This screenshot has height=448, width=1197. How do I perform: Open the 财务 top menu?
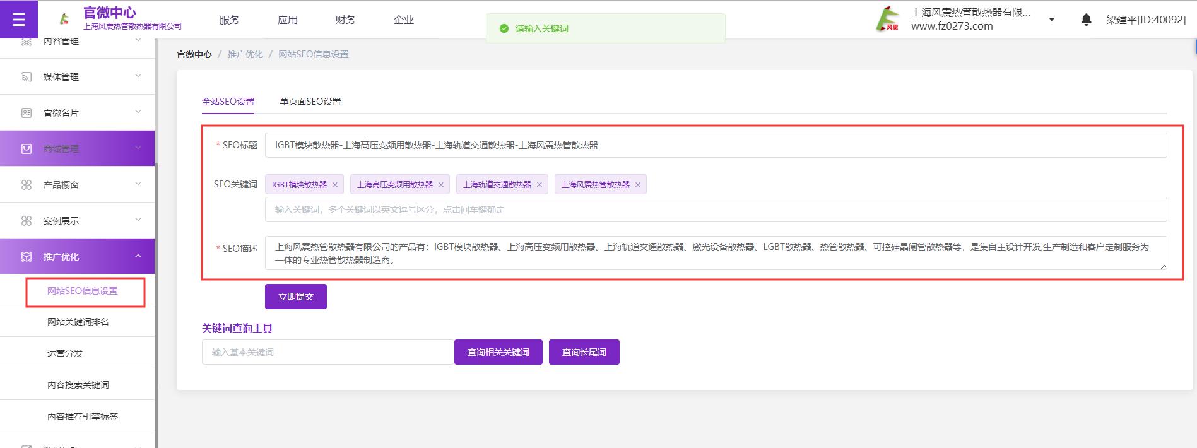click(x=346, y=20)
